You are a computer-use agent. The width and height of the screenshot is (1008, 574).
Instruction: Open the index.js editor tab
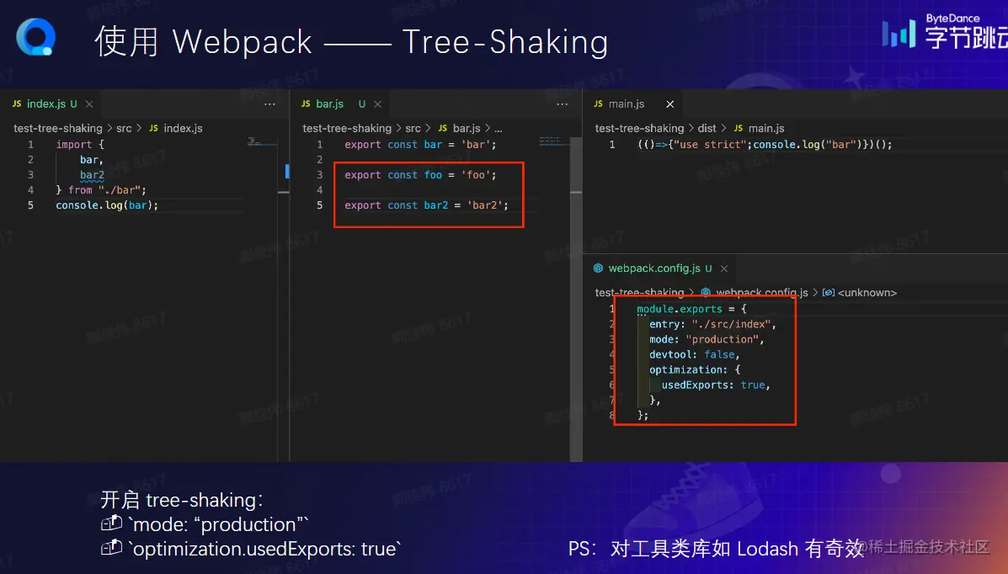tap(46, 104)
